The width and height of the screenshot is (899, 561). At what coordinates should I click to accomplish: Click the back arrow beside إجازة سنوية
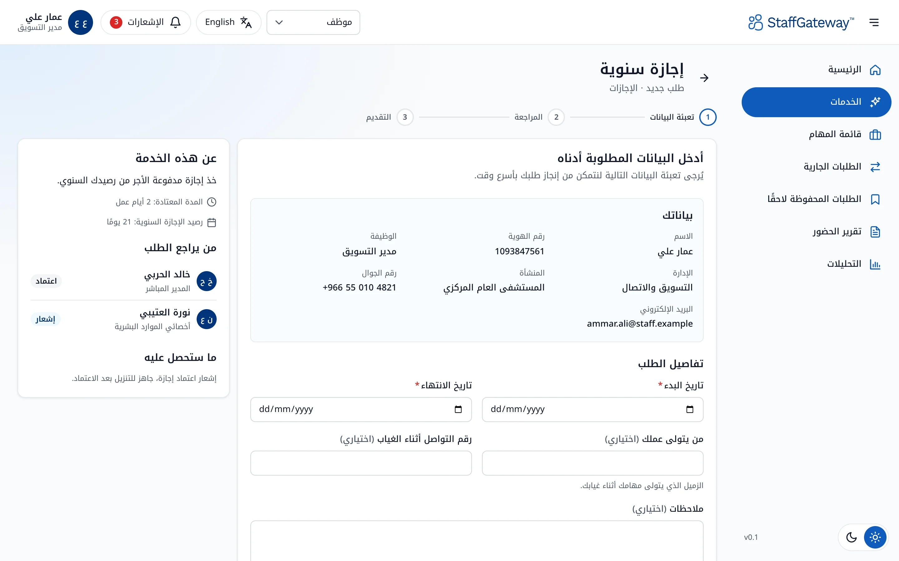[704, 78]
